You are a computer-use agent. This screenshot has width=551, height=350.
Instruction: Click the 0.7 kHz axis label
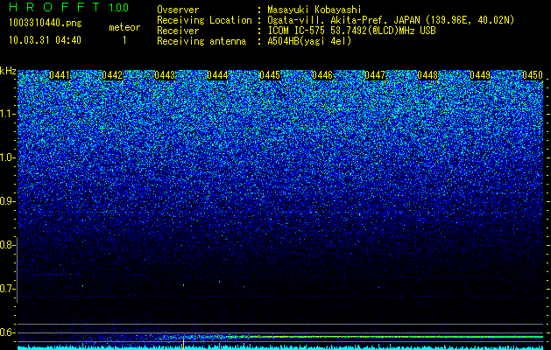pos(7,289)
